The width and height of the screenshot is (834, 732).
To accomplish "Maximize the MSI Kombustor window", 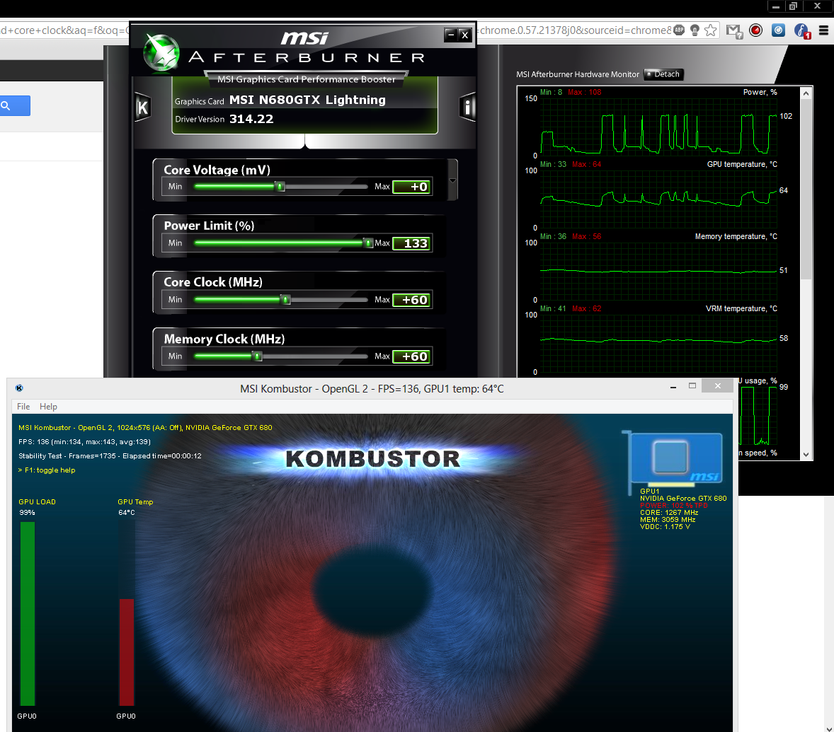I will [692, 386].
